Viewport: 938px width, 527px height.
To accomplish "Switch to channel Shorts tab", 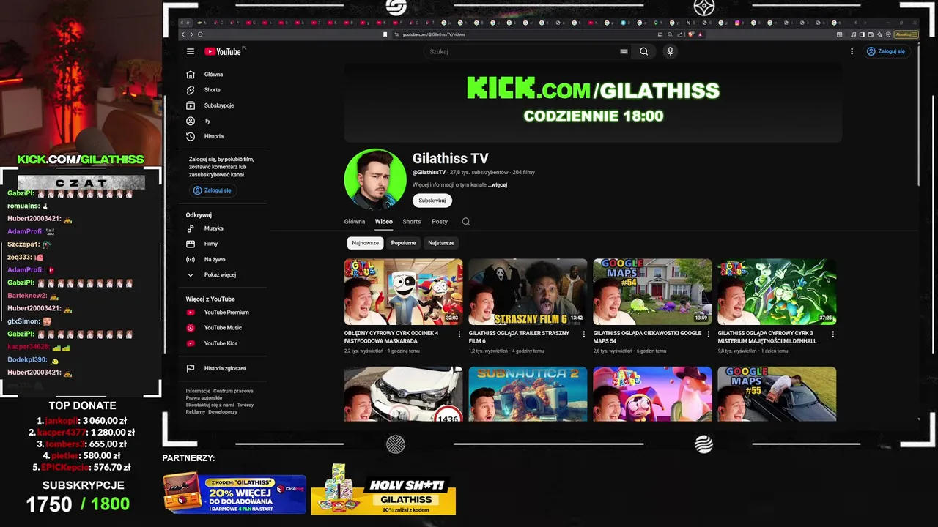I will [412, 222].
